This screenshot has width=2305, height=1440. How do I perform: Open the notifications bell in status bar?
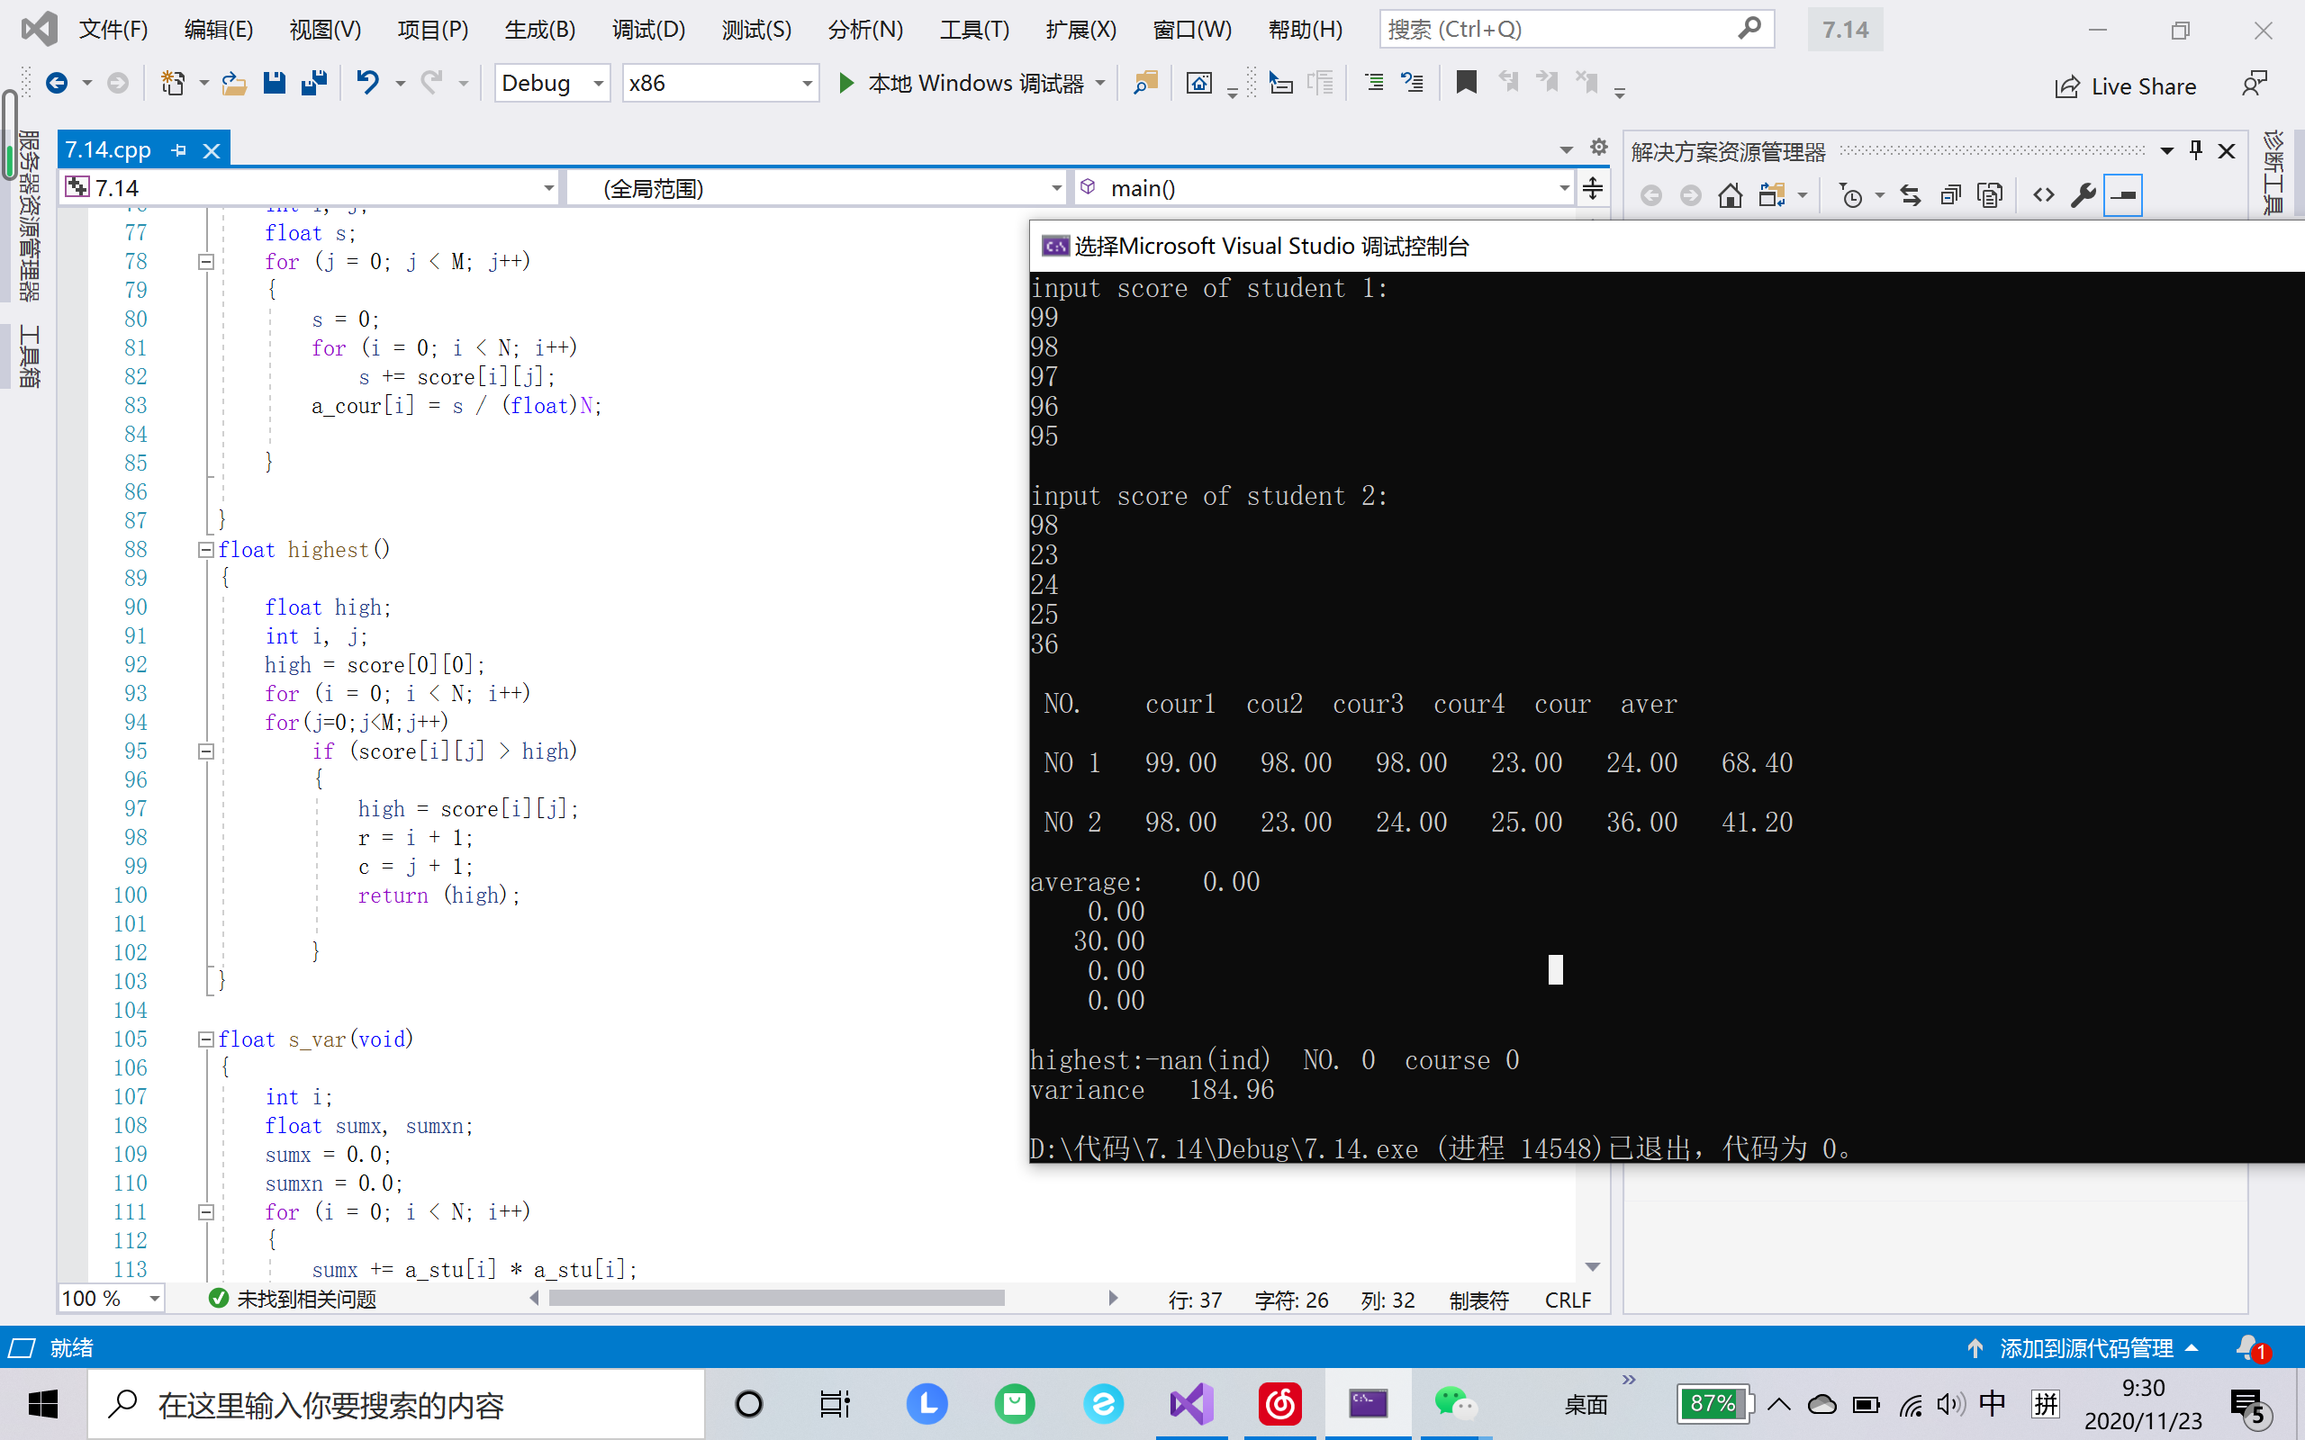pyautogui.click(x=2252, y=1348)
